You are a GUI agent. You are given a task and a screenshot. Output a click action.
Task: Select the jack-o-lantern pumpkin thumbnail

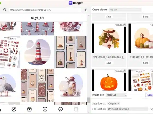(x=109, y=80)
